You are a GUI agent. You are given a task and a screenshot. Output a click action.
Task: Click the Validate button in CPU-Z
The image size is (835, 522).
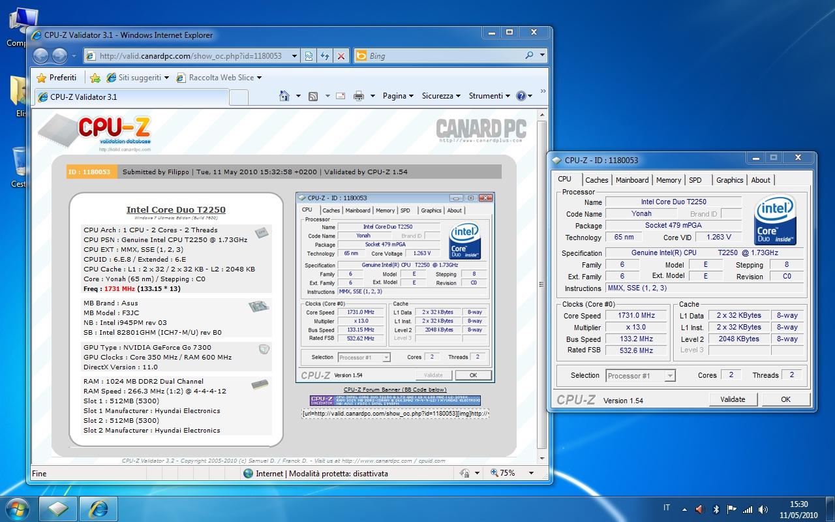[x=733, y=399]
